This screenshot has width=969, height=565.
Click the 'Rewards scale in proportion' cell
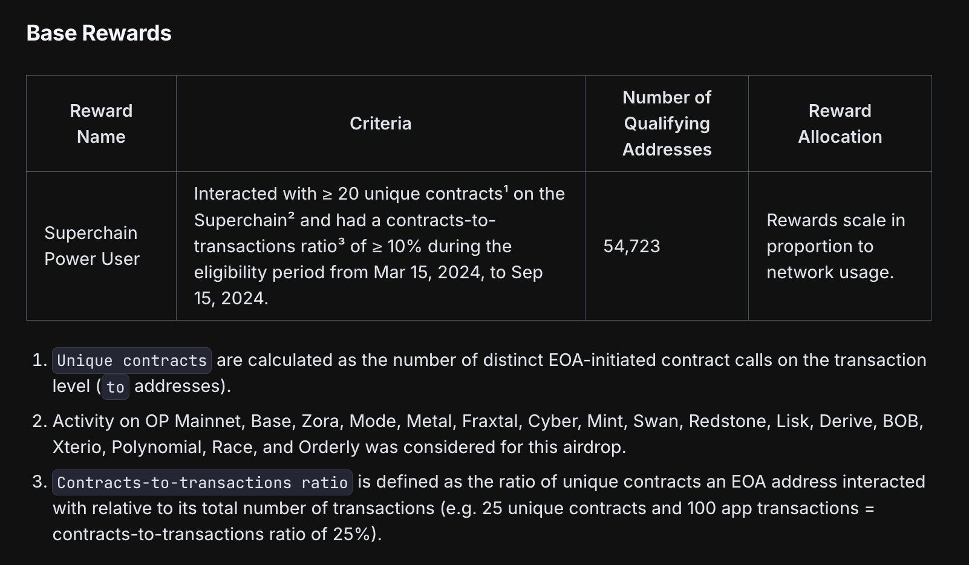click(835, 246)
